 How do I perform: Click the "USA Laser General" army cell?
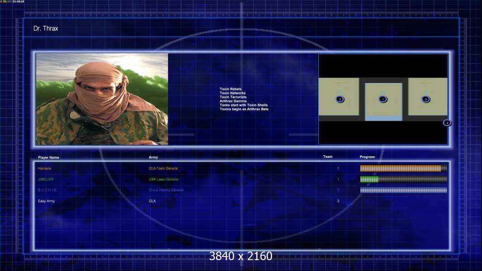coord(164,179)
